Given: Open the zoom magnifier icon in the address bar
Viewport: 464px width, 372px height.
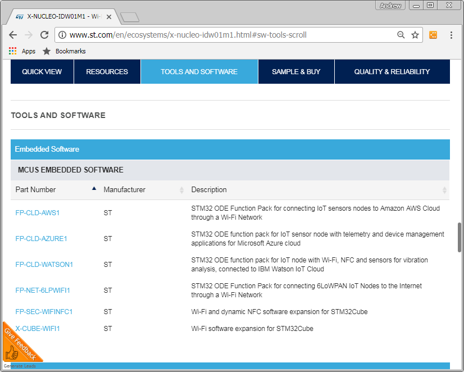Looking at the screenshot, I should 401,35.
